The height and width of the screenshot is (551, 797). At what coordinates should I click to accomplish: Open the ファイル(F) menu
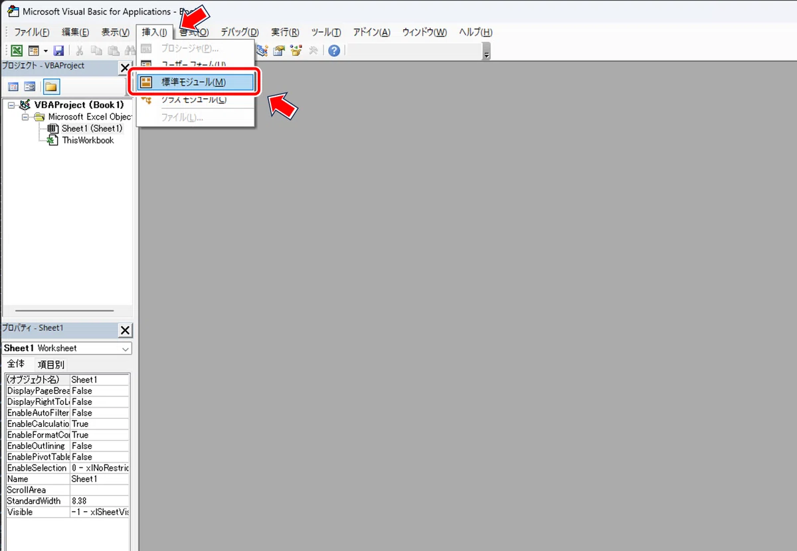pyautogui.click(x=32, y=32)
